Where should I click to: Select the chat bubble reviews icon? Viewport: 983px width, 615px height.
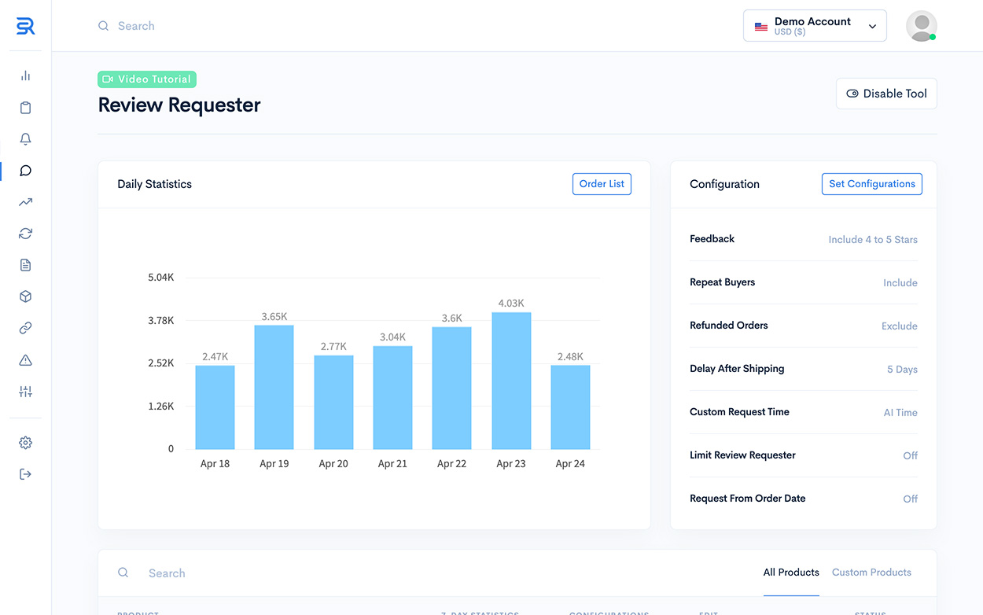click(x=25, y=171)
